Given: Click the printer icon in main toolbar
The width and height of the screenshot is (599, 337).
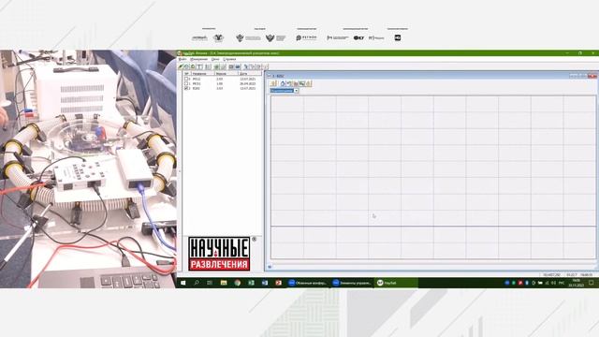Looking at the screenshot, I should (x=238, y=66).
